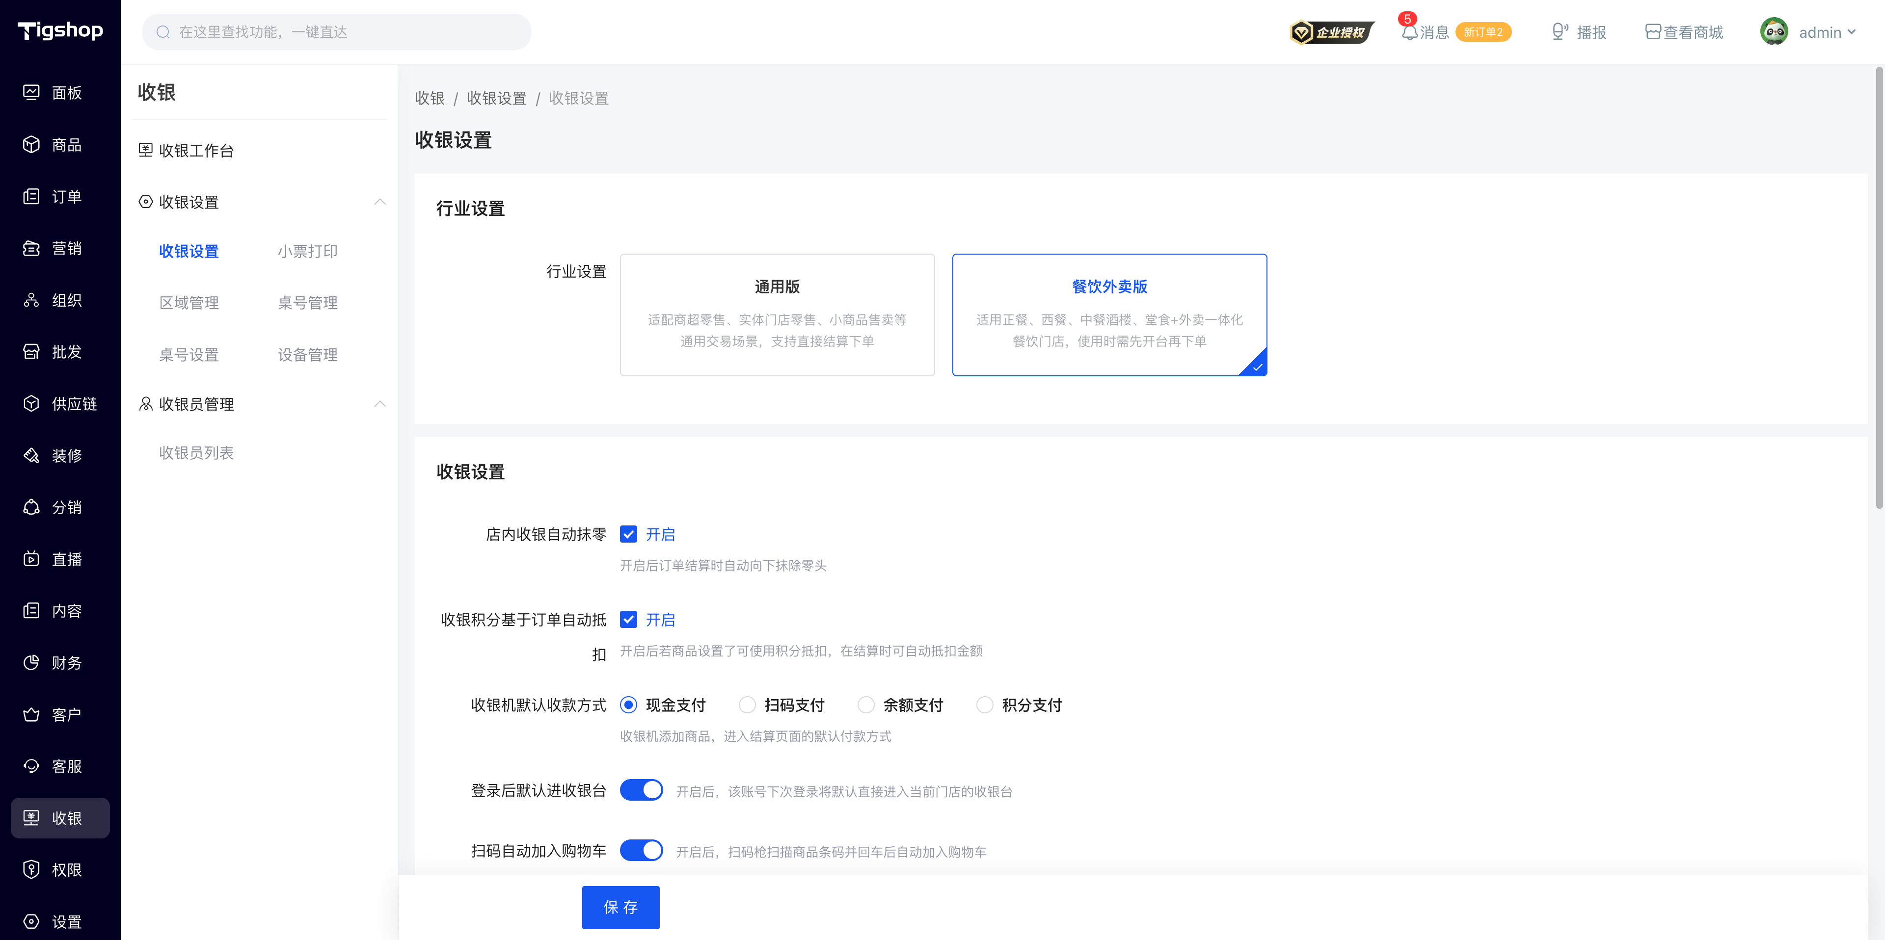1885x940 pixels.
Task: Click the 收银 breadcrumb link
Action: pyautogui.click(x=430, y=98)
